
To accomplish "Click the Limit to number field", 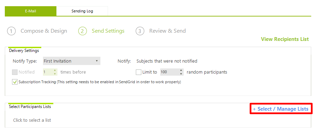I will click(169, 72).
